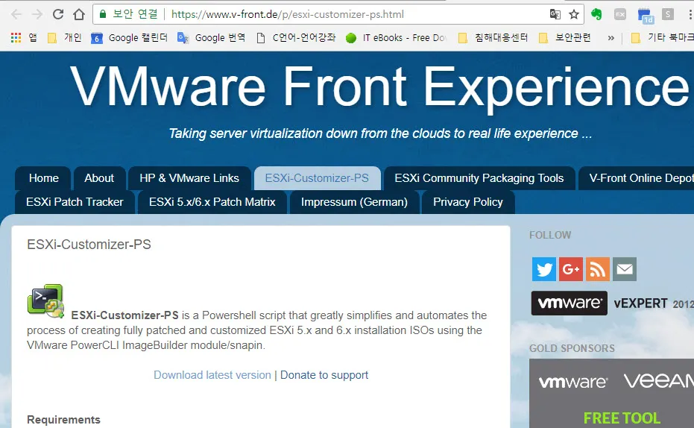
Task: Open the 침해대응센터 bookmark folder
Action: pos(491,37)
